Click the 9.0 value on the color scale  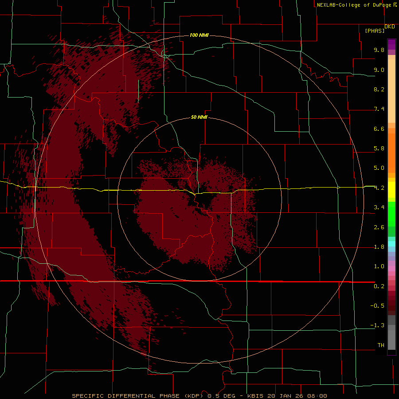pyautogui.click(x=379, y=70)
